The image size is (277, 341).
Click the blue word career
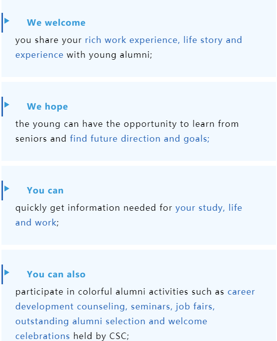click(x=241, y=292)
